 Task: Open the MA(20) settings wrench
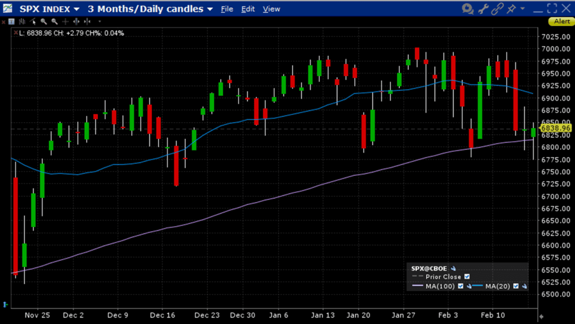pyautogui.click(x=525, y=286)
